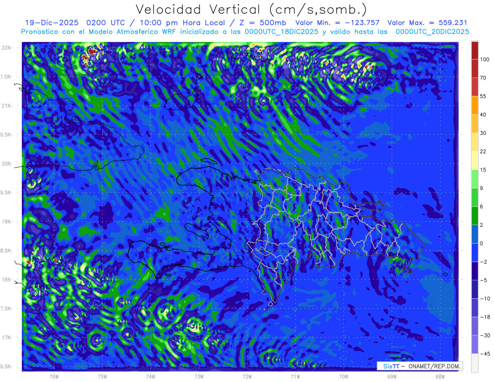Click the '40' colorbar label

click(484, 115)
